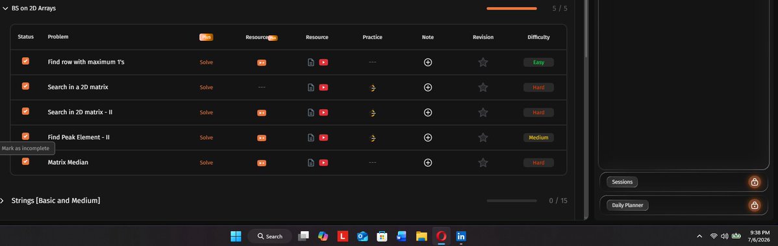Select the Find Peak Element - II problem title
The image size is (778, 246).
(x=79, y=138)
